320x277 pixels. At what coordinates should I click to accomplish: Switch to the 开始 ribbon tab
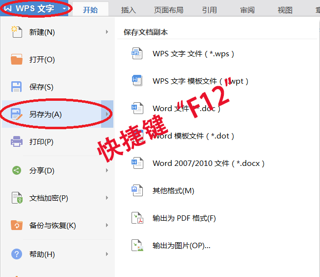(x=90, y=10)
